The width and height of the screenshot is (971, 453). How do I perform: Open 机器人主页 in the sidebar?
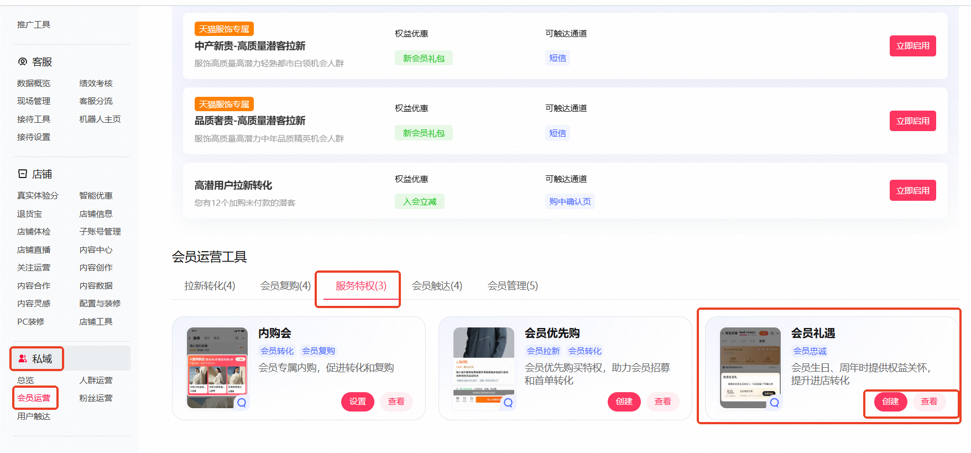pos(100,119)
